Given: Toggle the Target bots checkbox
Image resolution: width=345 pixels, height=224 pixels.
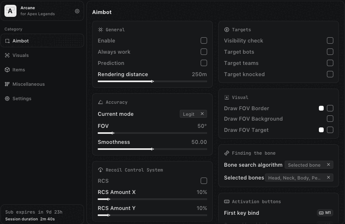Looking at the screenshot, I should click(330, 52).
